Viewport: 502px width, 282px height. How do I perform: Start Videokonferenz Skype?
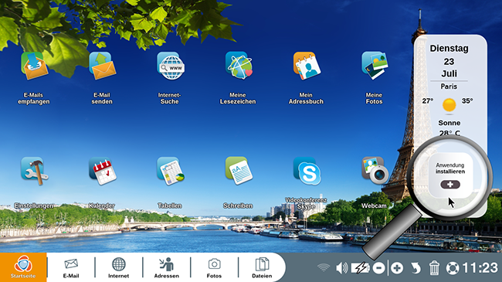click(307, 171)
